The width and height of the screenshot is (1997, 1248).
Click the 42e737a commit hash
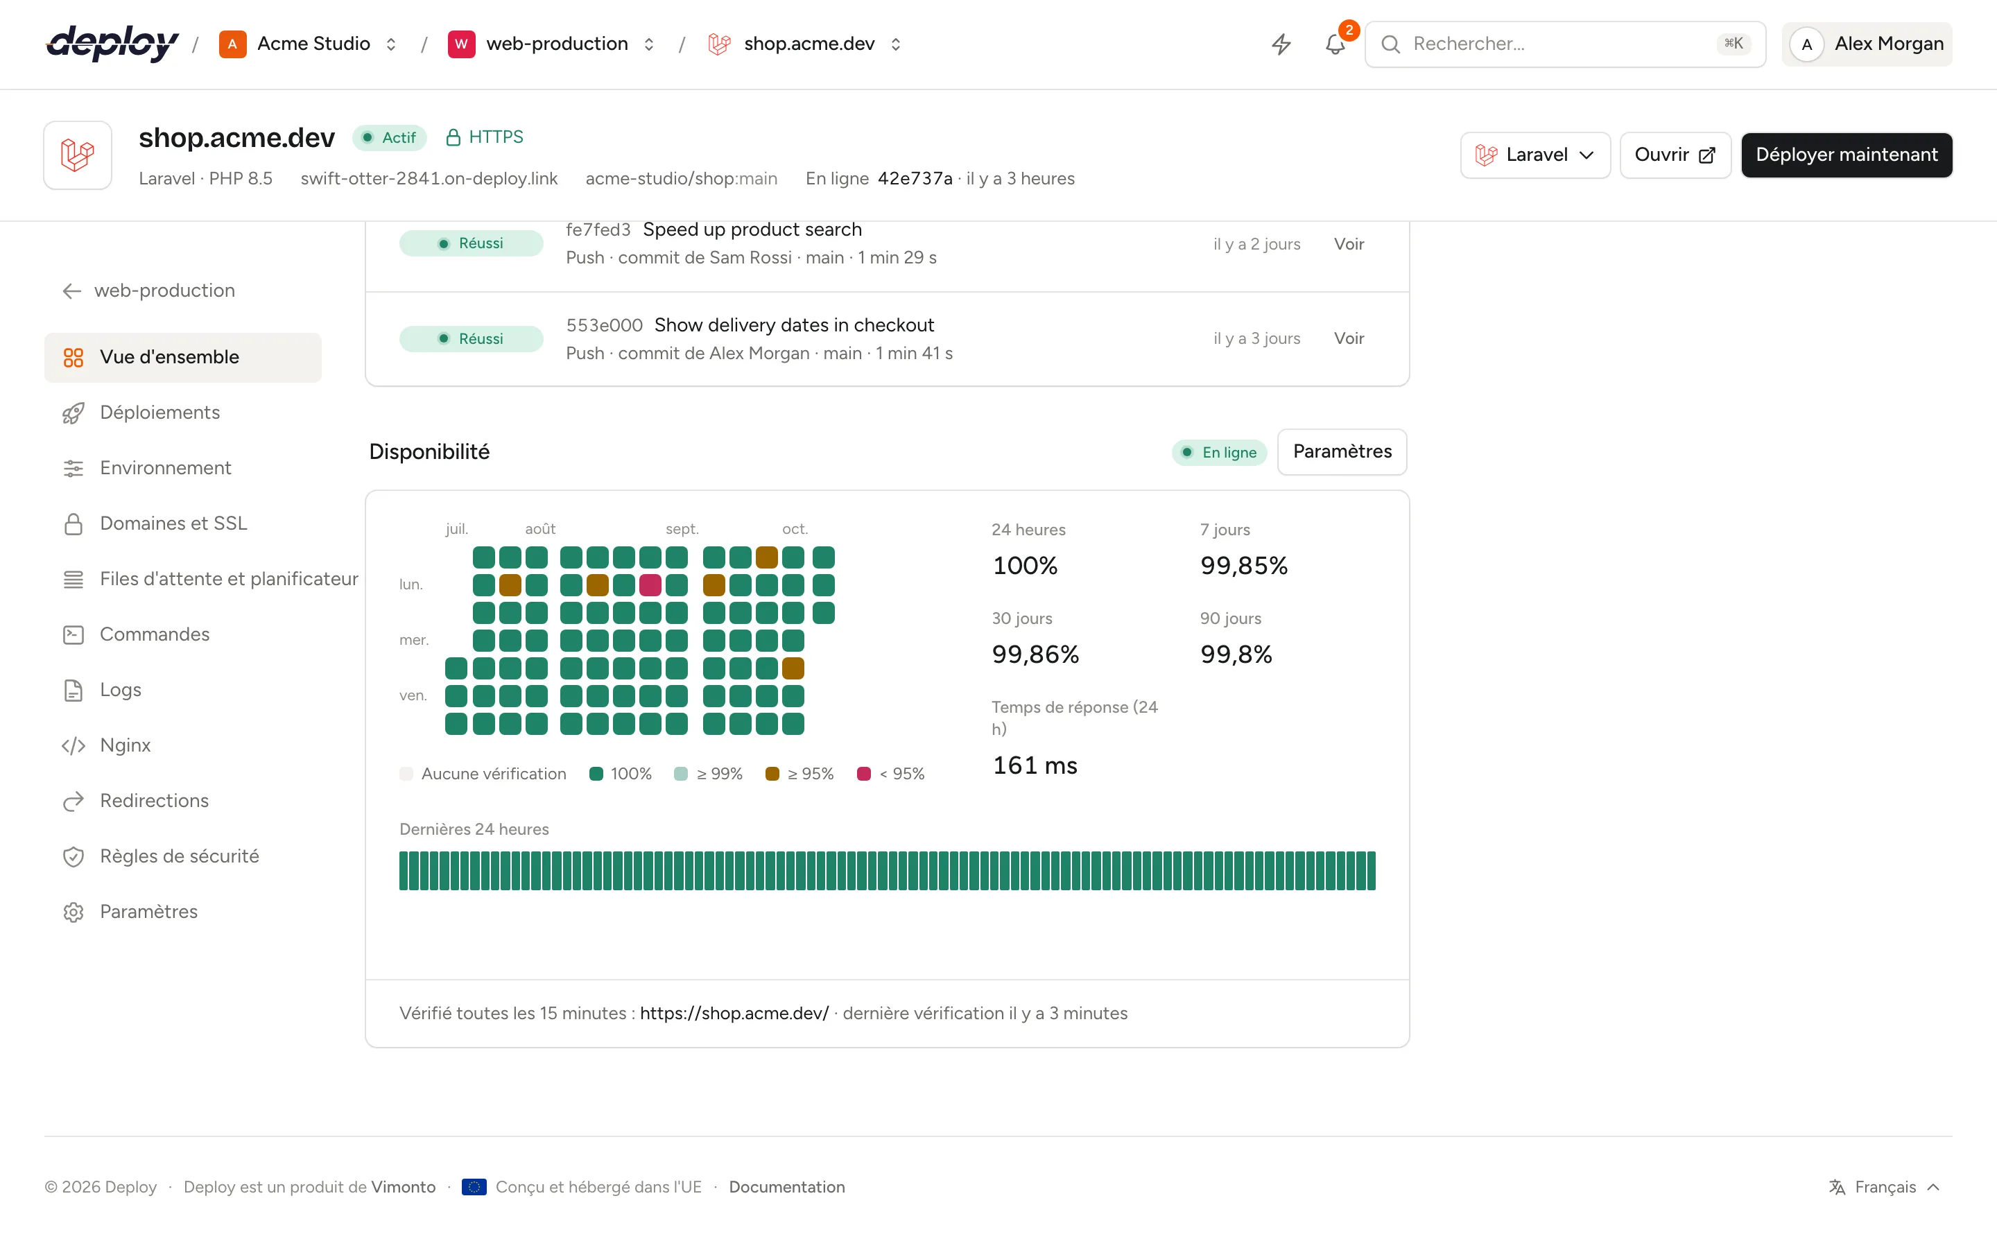[915, 178]
